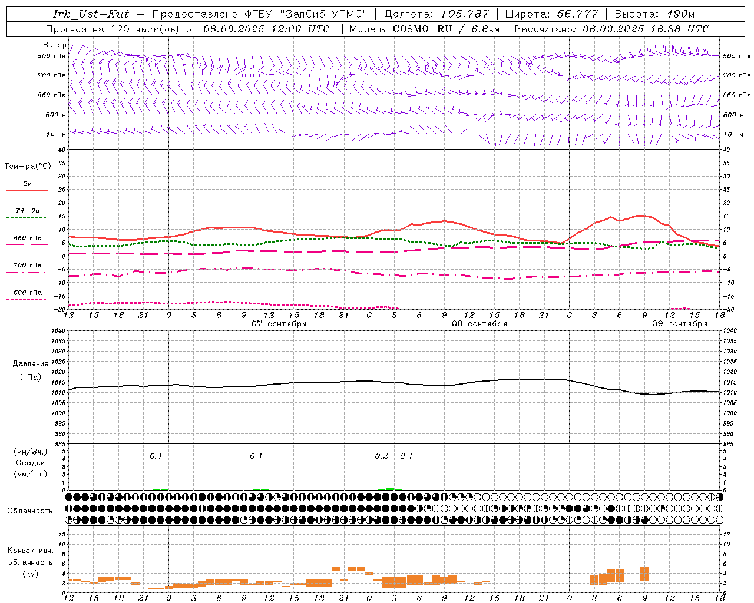
Task: Click the Долгота: 105.787 value
Action: [x=436, y=14]
